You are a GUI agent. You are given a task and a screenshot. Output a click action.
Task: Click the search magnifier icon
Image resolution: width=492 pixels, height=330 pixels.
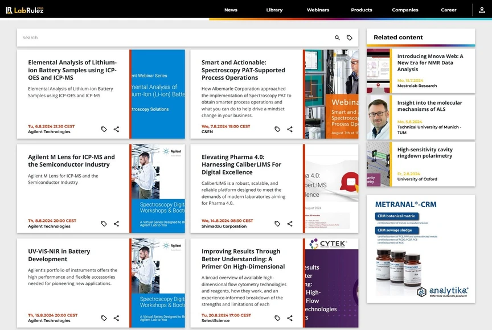point(337,38)
